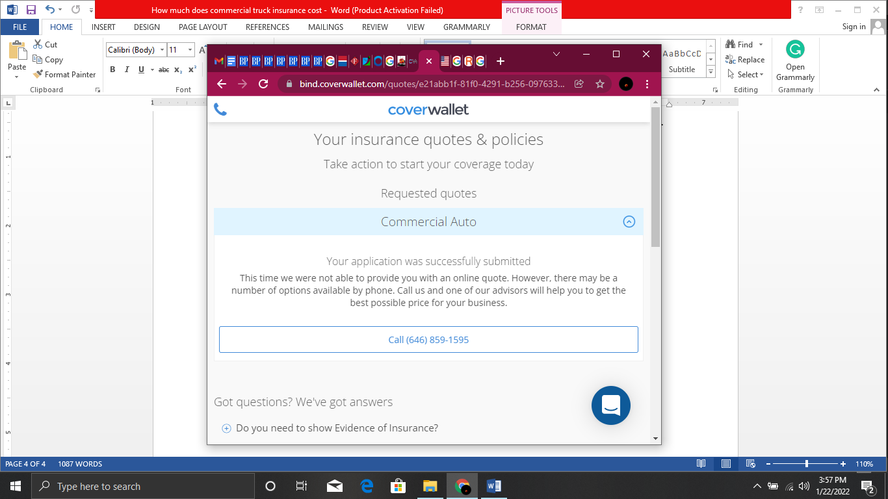888x499 pixels.
Task: Open the Undo history dropdown arrow
Action: (x=60, y=10)
